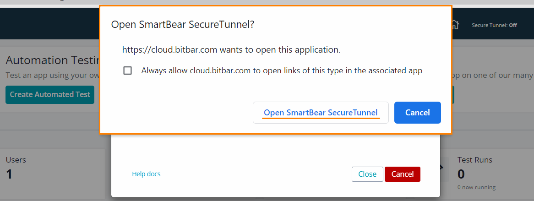
Task: Click the 0 now running text
Action: (476, 187)
